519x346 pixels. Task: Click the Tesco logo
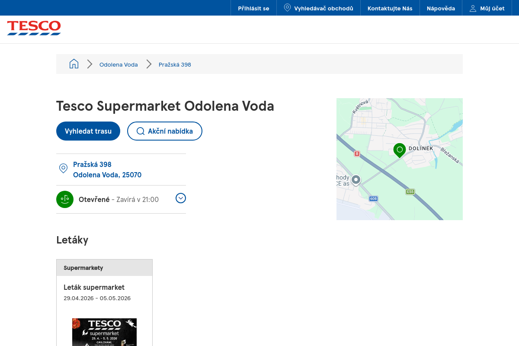(x=34, y=28)
